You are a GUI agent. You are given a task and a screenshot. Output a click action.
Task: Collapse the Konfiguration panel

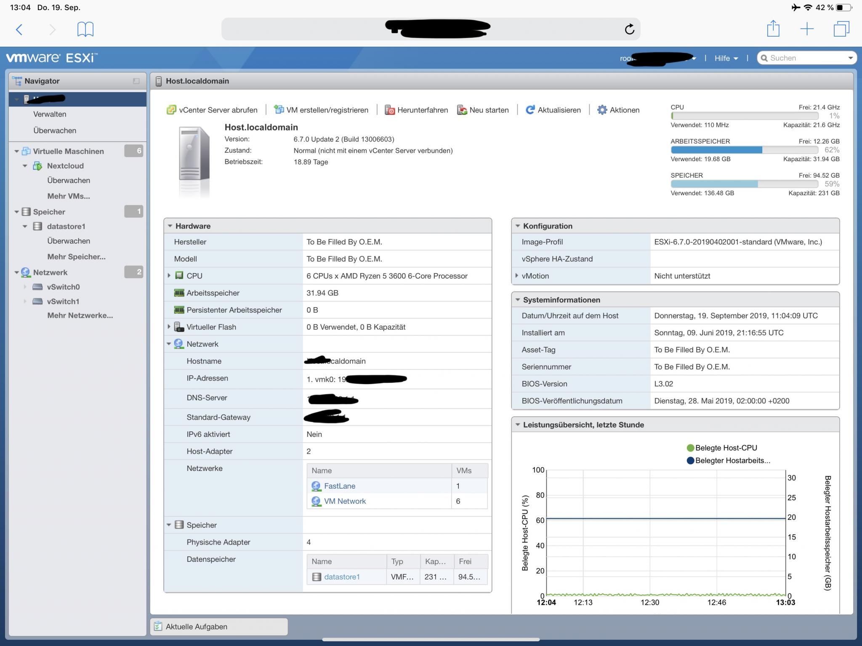pyautogui.click(x=518, y=226)
